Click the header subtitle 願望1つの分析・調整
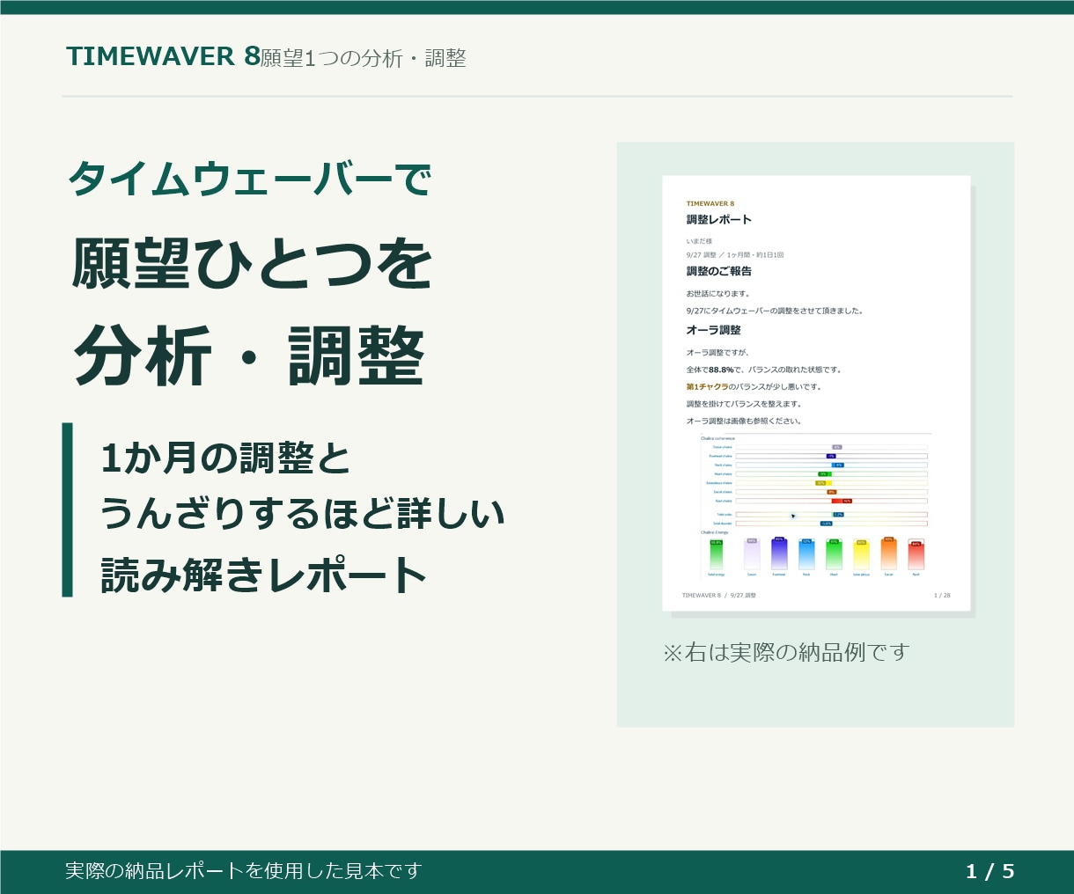 tap(363, 58)
